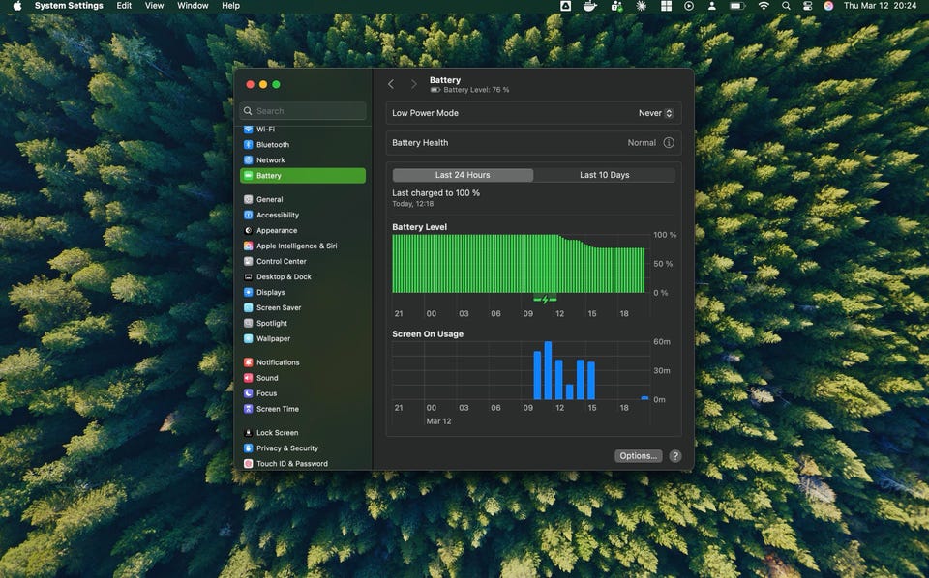Click the Wi-Fi icon in menu bar
The height and width of the screenshot is (578, 929).
tap(764, 6)
